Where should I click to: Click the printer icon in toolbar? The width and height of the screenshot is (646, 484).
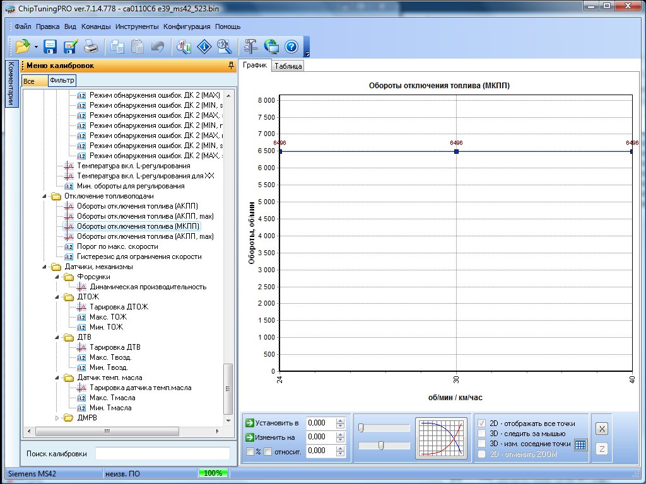(x=91, y=46)
